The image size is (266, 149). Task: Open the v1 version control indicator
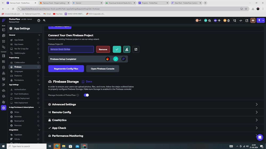198,20
